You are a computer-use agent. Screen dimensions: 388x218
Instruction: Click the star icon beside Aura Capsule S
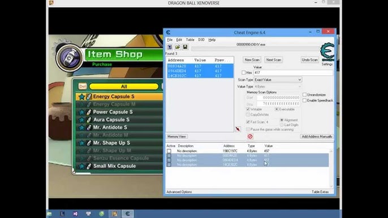coord(81,120)
